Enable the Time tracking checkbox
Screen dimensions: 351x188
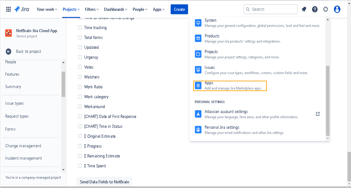pyautogui.click(x=80, y=27)
